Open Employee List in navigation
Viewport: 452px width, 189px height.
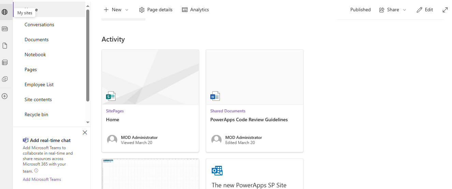pyautogui.click(x=39, y=84)
